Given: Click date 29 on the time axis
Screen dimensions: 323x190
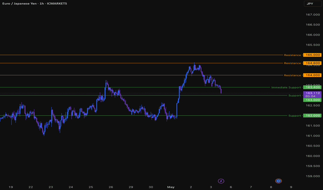Looking at the screenshot, I should pos(131,187).
